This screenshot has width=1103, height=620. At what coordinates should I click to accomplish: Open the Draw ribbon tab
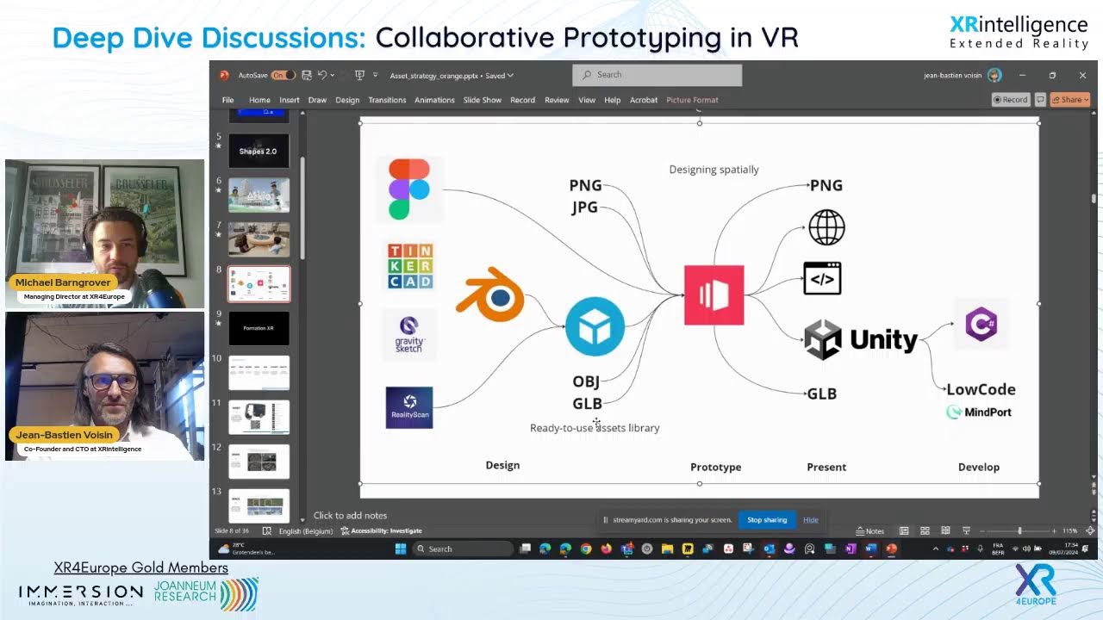point(317,100)
